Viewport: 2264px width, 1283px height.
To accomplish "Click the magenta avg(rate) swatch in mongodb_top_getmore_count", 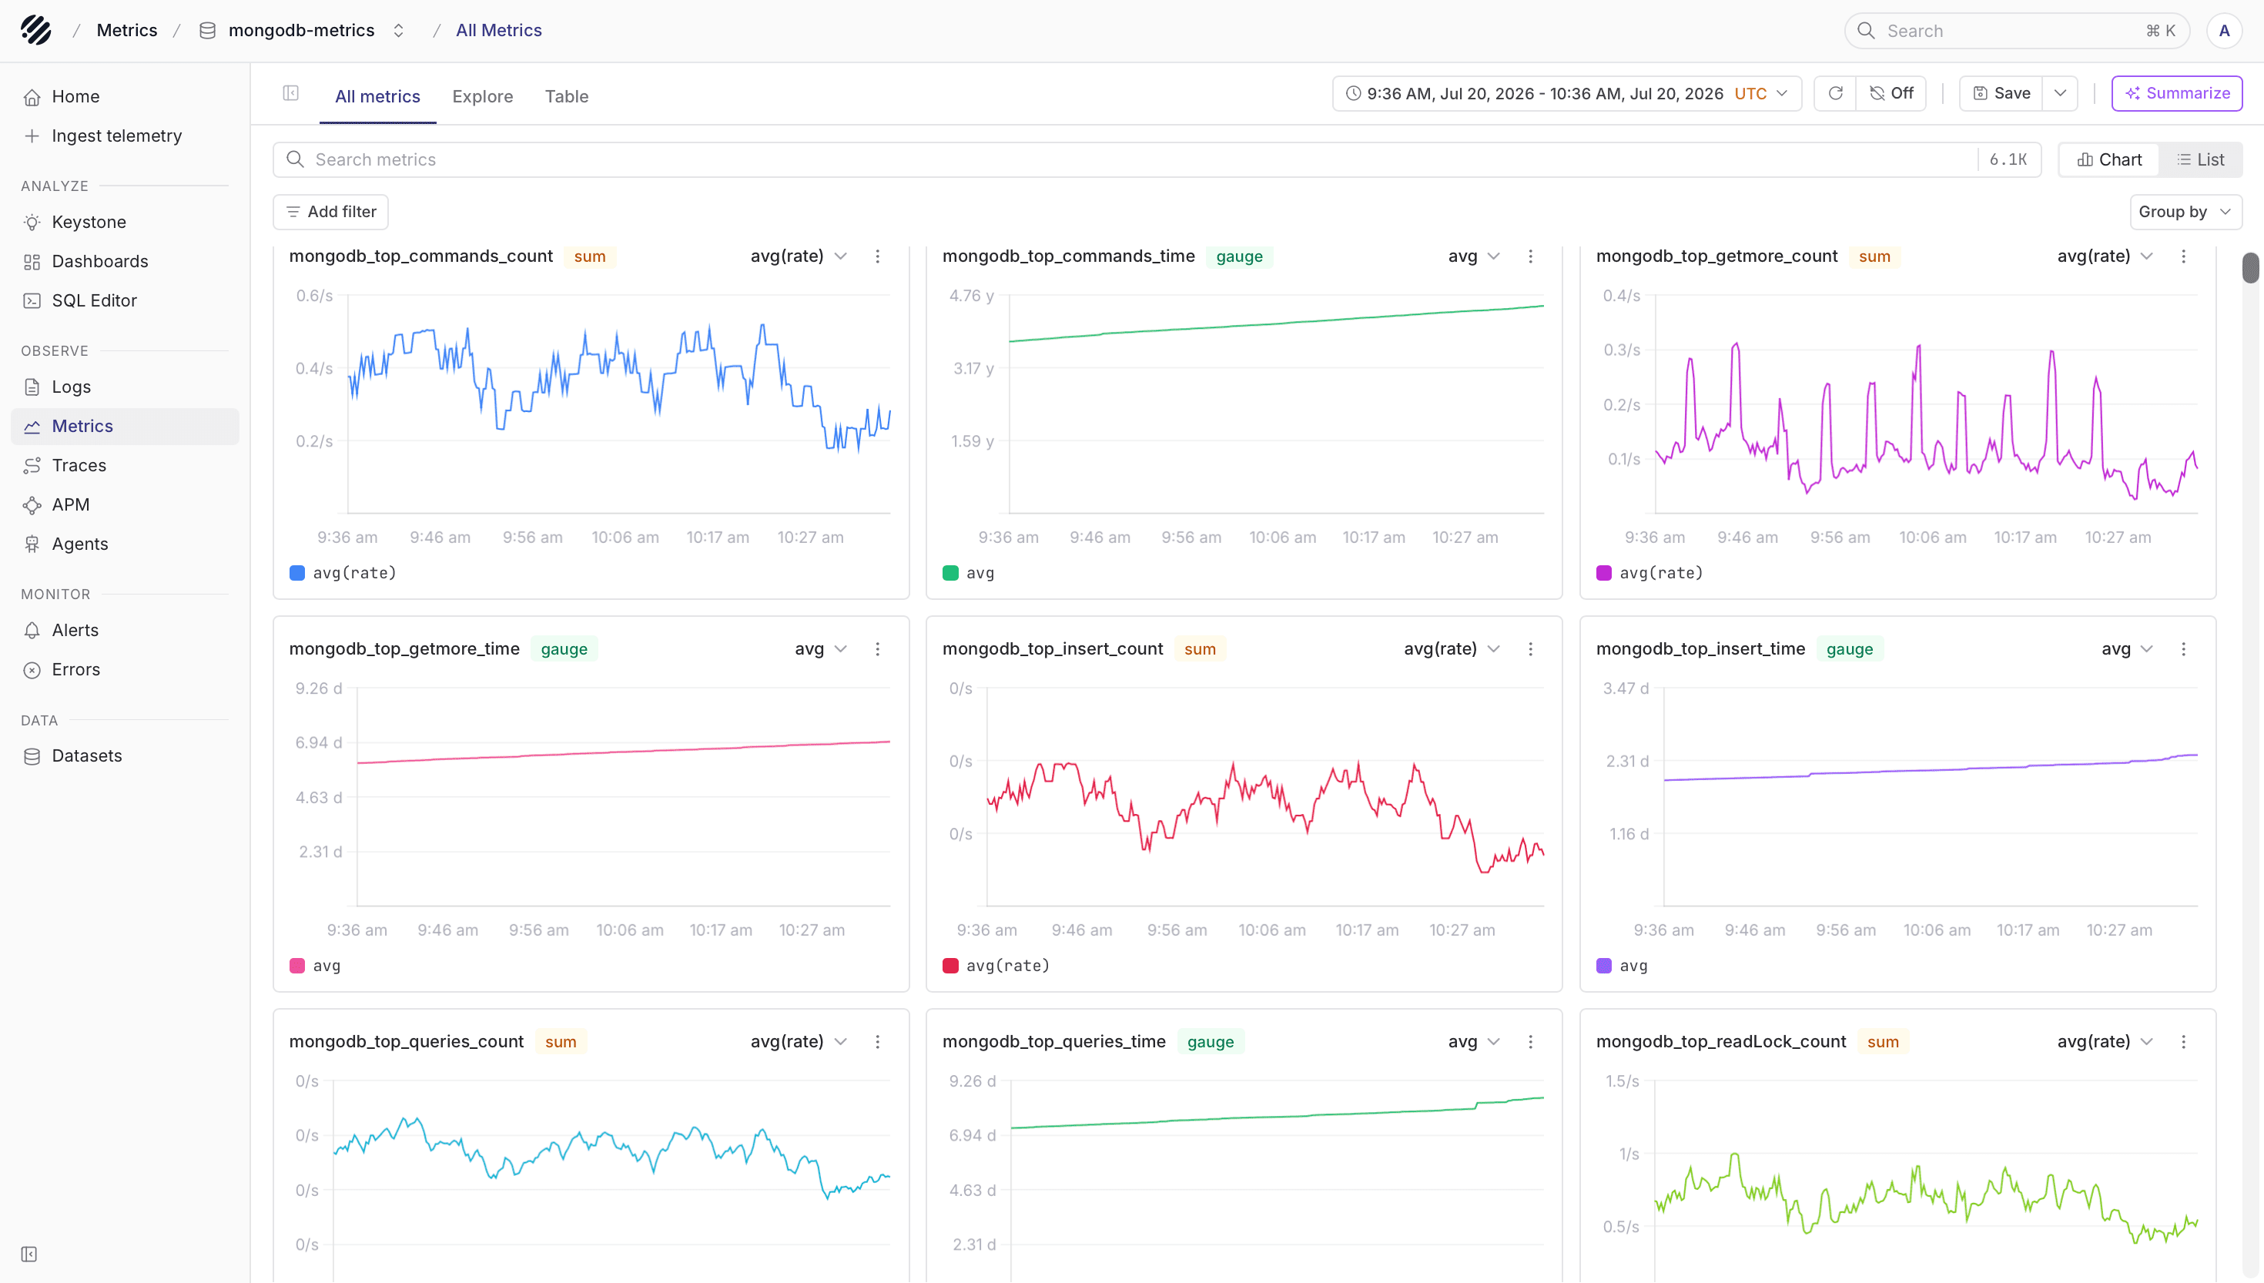I will click(x=1603, y=573).
